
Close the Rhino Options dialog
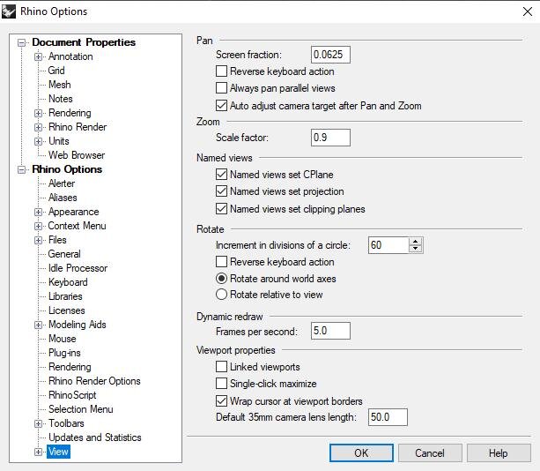527,11
